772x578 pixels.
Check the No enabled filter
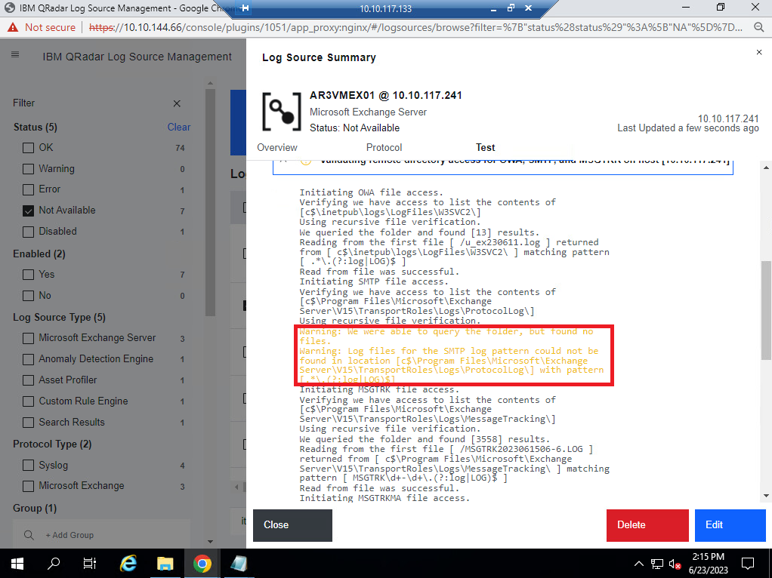pyautogui.click(x=29, y=296)
